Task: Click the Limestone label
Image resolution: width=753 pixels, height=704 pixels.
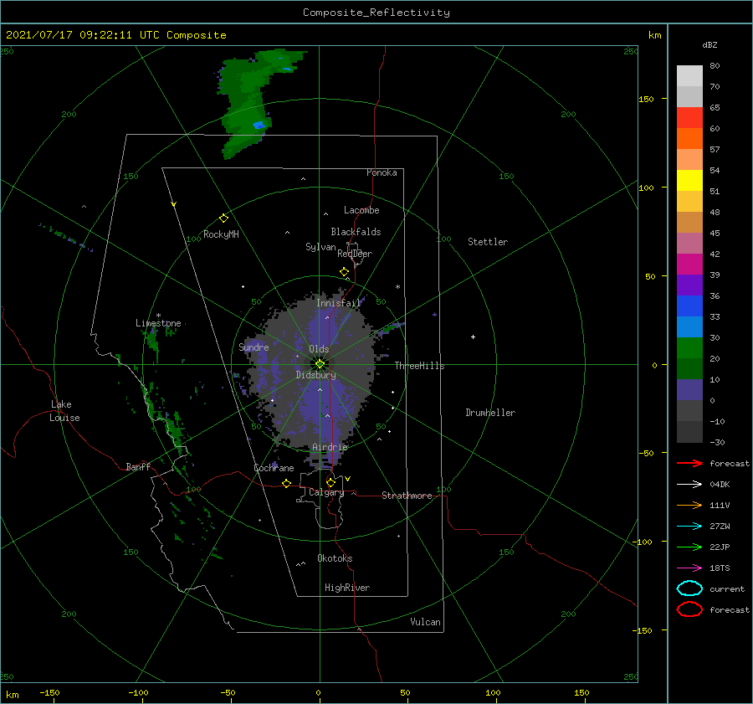Action: [x=158, y=323]
